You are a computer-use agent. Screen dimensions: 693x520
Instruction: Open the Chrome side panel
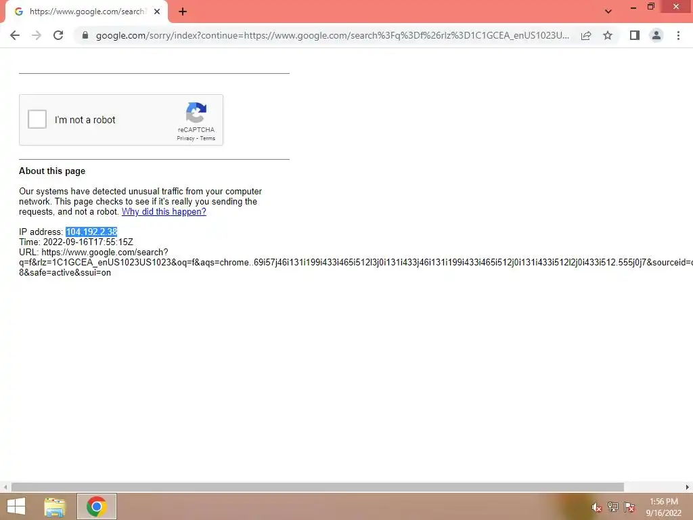[635, 35]
